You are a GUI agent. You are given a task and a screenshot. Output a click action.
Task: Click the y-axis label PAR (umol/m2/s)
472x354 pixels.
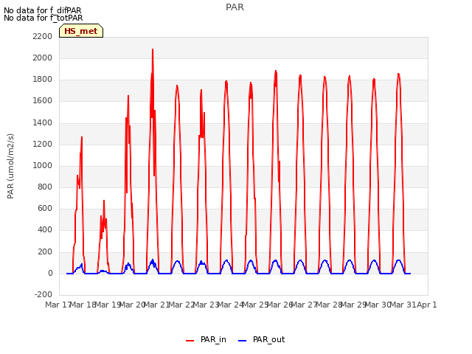[x=10, y=166]
